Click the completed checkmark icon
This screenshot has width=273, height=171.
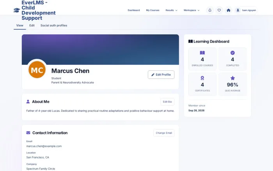232,53
